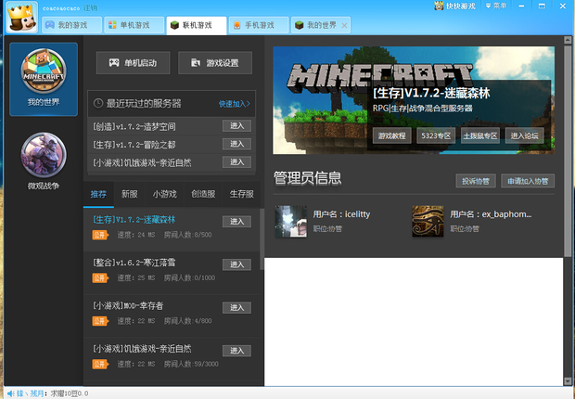
Task: Click the Minecraft banner image
Action: [x=414, y=100]
